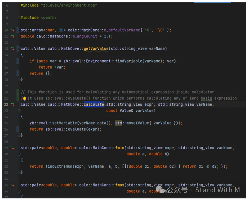Click line number 22 in the gutter
This screenshot has width=248, height=200.
[6, 104]
